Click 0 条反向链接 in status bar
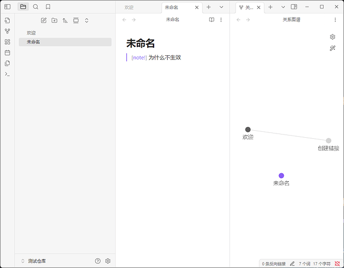 point(274,264)
